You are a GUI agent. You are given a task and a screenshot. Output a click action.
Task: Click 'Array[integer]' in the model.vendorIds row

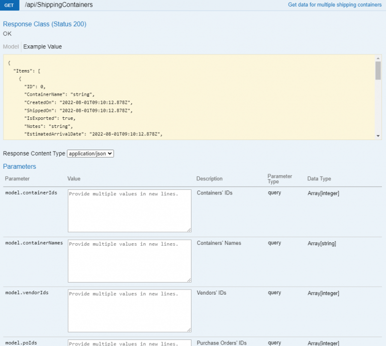click(323, 293)
